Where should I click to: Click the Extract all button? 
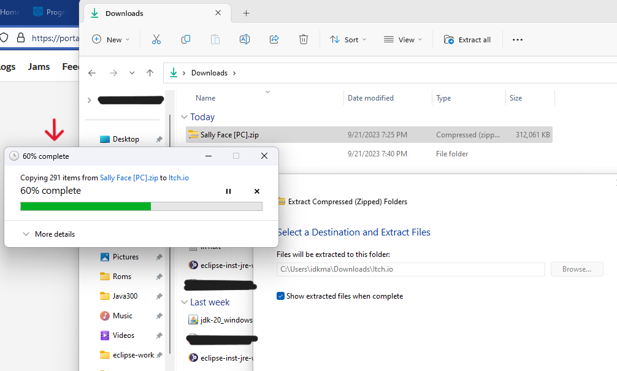click(x=467, y=39)
